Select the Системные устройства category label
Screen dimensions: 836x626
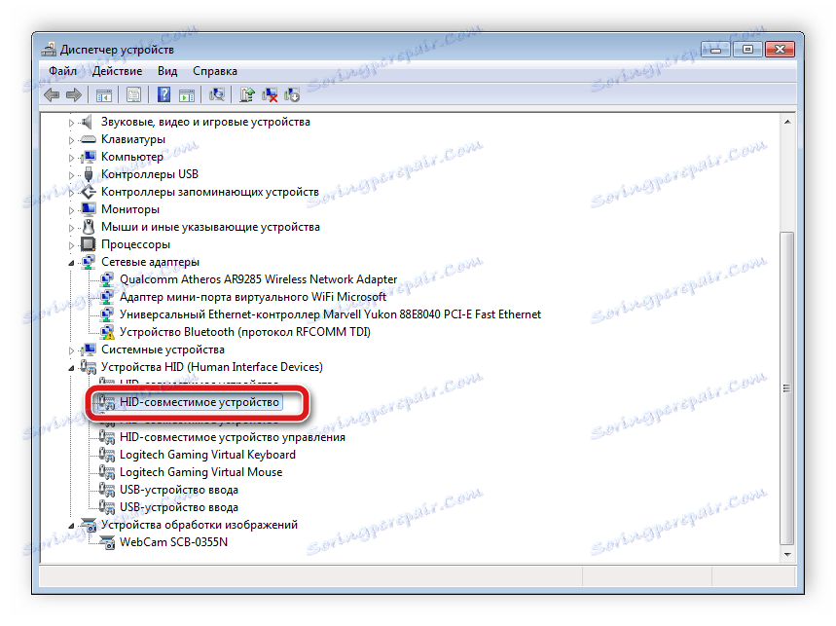[163, 350]
